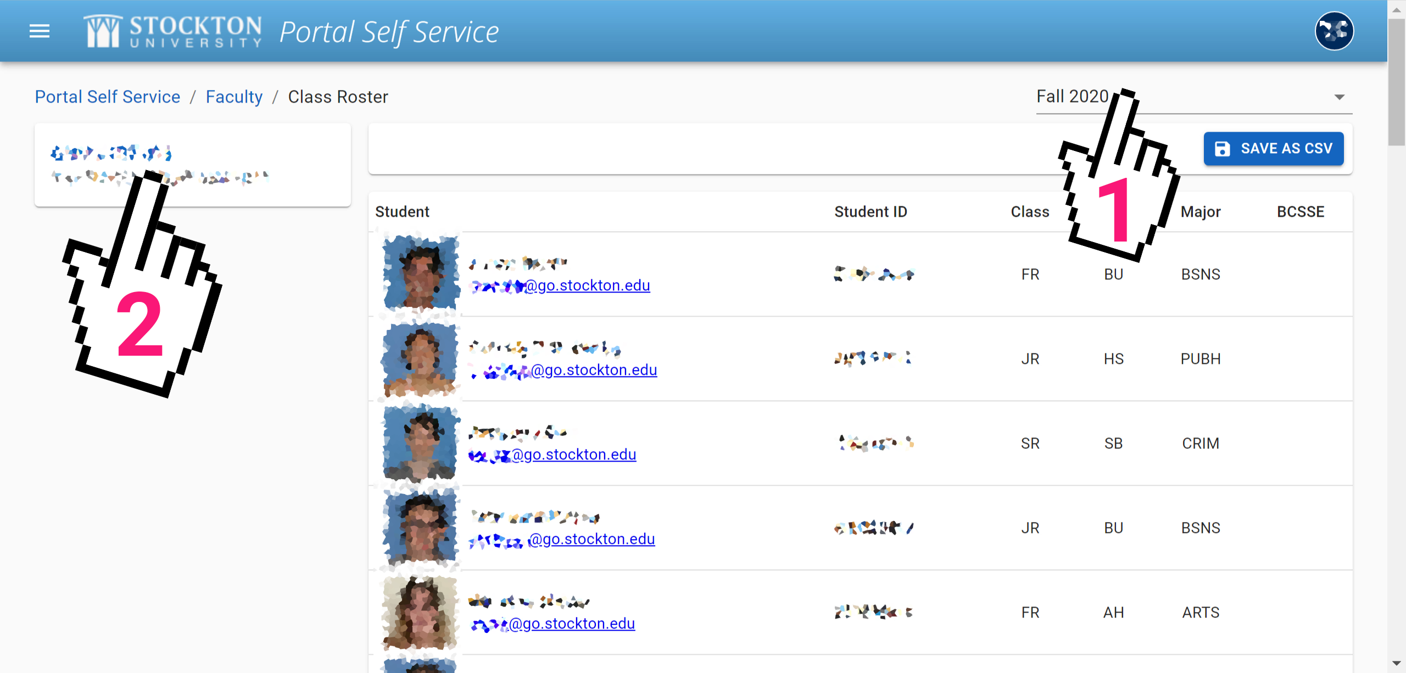
Task: Click the HS school cell
Action: coord(1114,359)
